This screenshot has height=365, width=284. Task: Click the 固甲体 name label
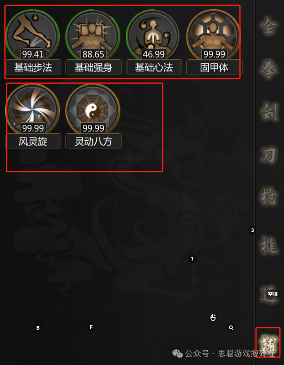tap(214, 67)
